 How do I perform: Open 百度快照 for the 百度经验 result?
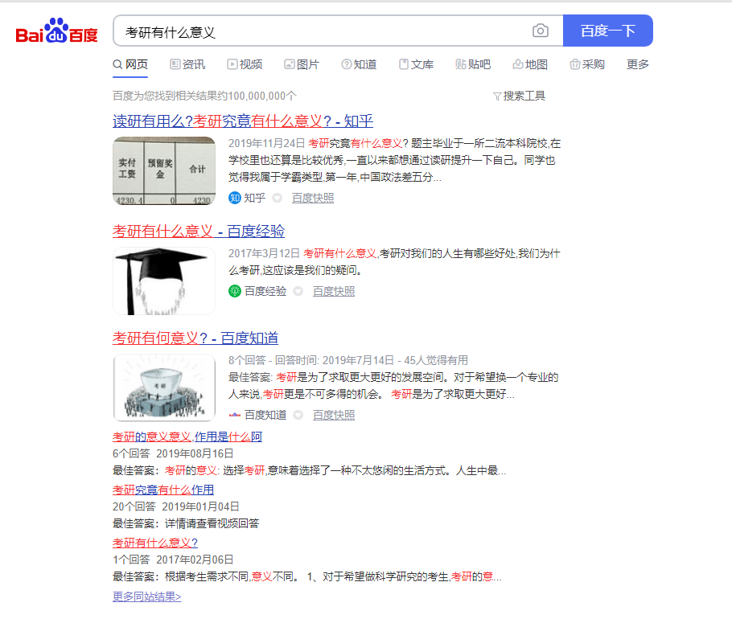[334, 292]
